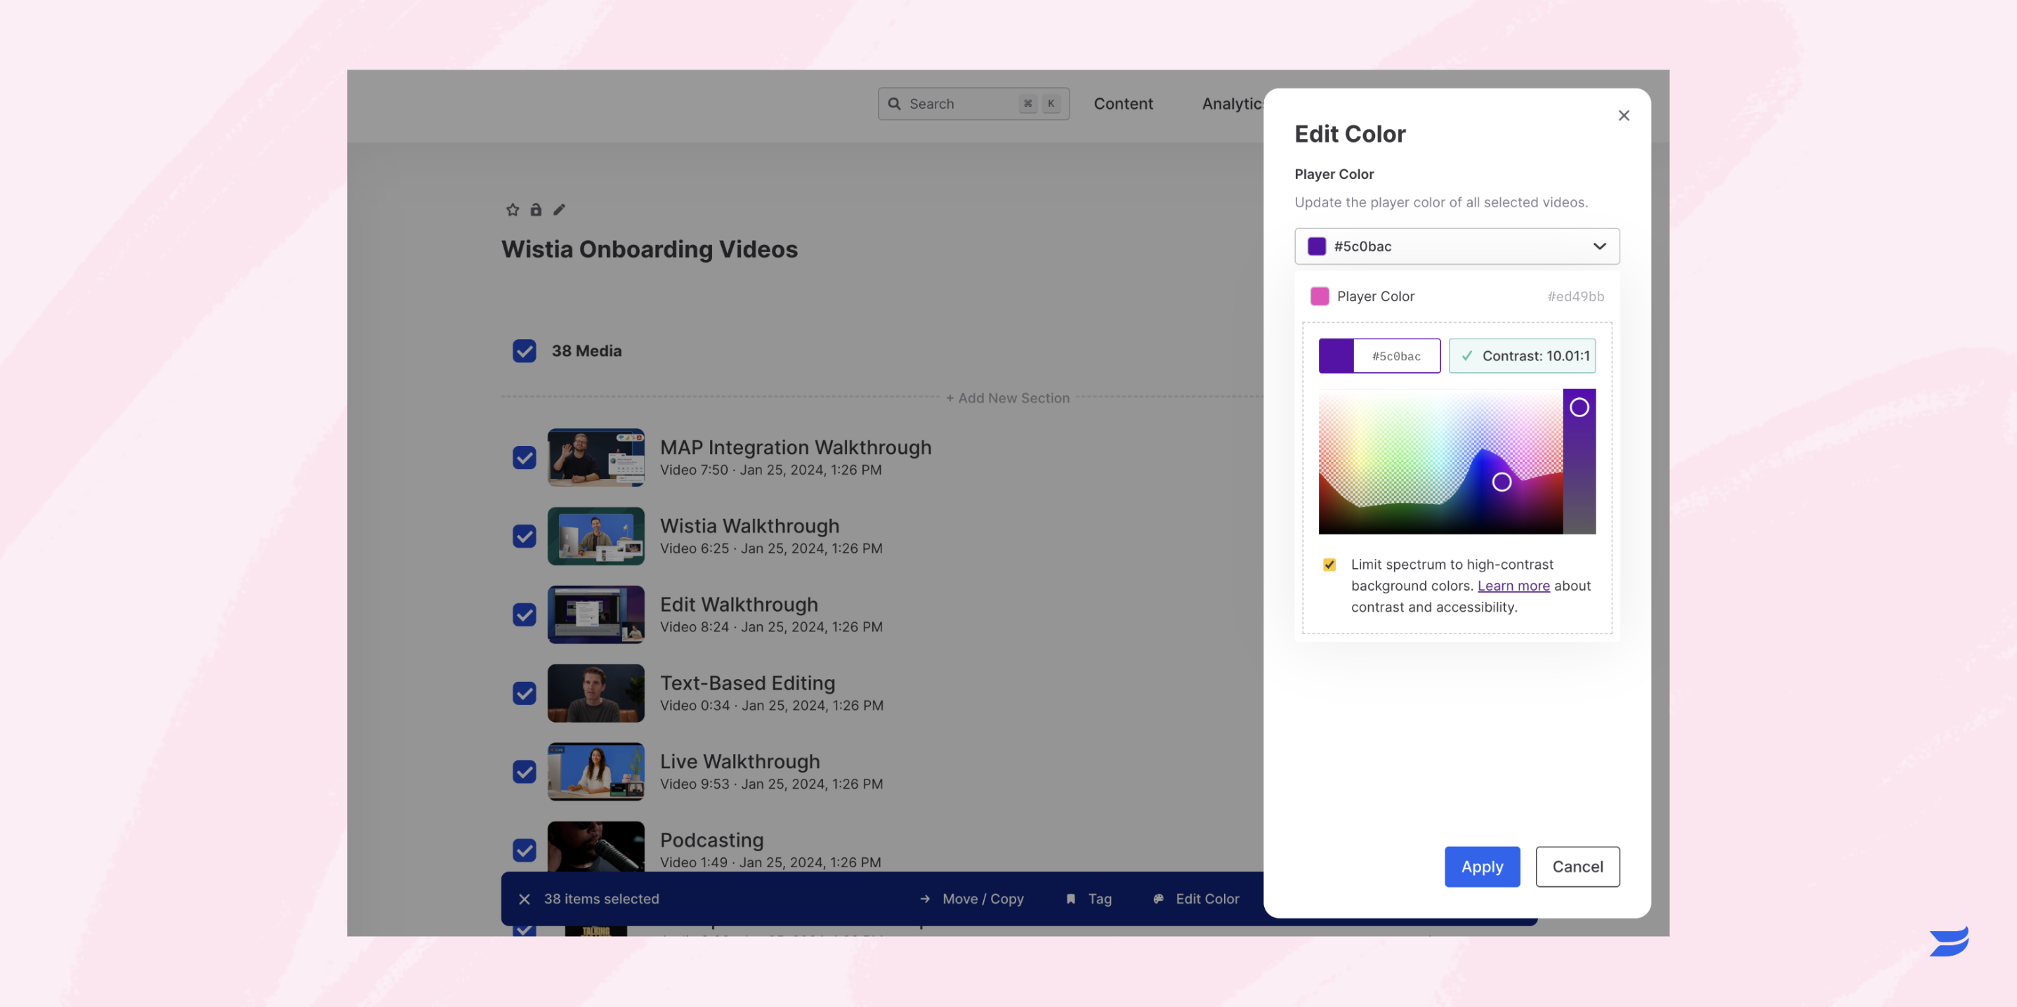The height and width of the screenshot is (1007, 2017).
Task: Click the Apply button
Action: coord(1481,867)
